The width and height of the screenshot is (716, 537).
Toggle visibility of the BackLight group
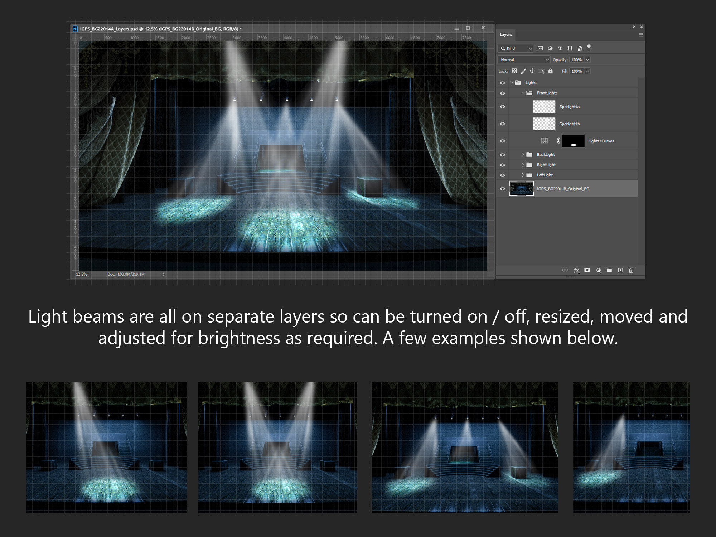pos(503,154)
